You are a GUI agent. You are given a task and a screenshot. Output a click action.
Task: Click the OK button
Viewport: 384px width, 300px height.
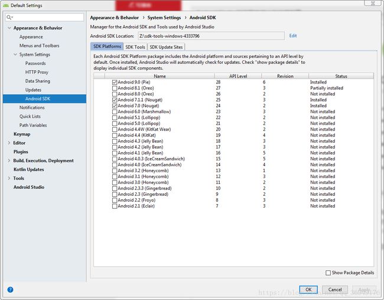click(x=308, y=289)
